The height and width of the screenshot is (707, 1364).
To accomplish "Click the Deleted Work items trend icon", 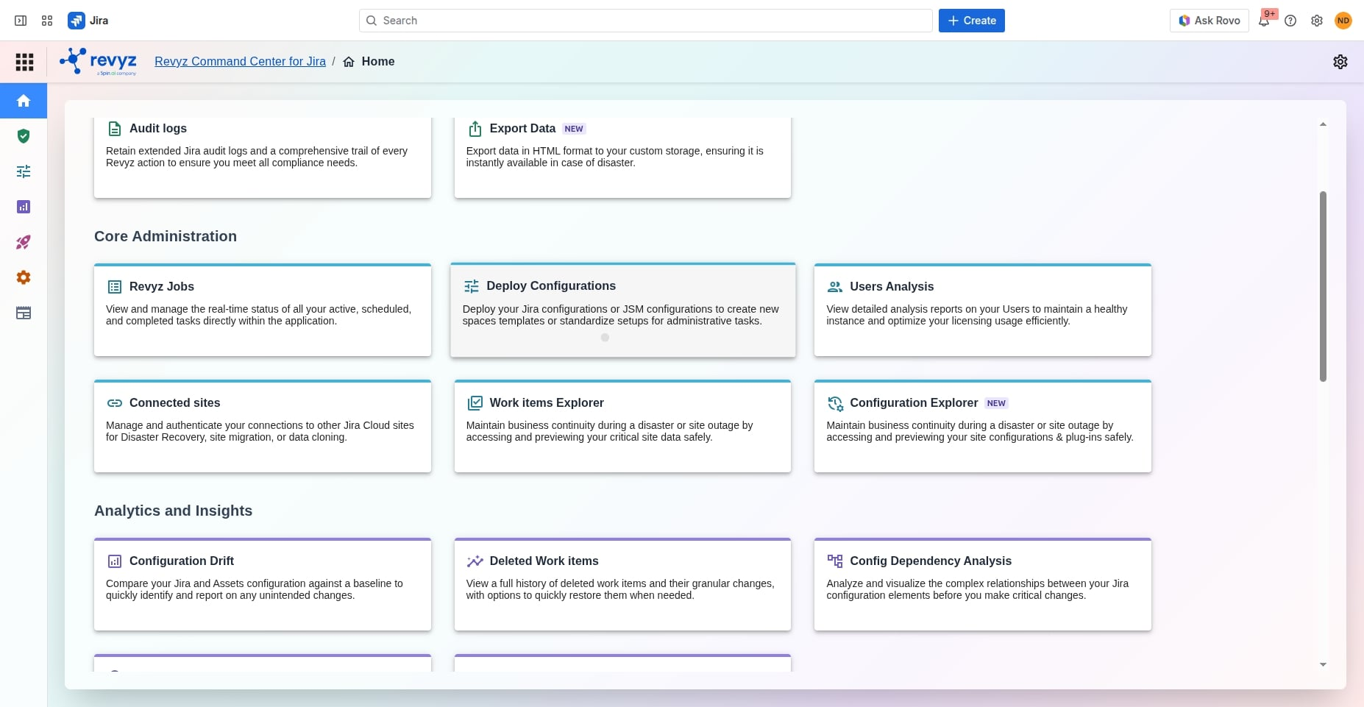I will (475, 561).
